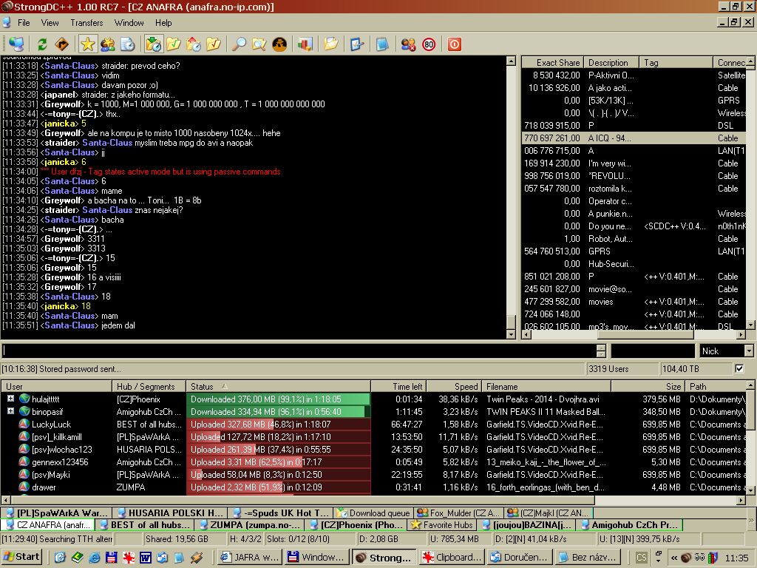Click the Away mode users icon
The height and width of the screenshot is (568, 757).
coord(408,44)
